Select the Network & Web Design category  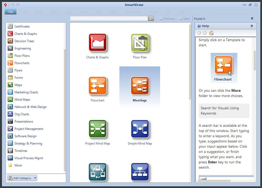point(28,107)
